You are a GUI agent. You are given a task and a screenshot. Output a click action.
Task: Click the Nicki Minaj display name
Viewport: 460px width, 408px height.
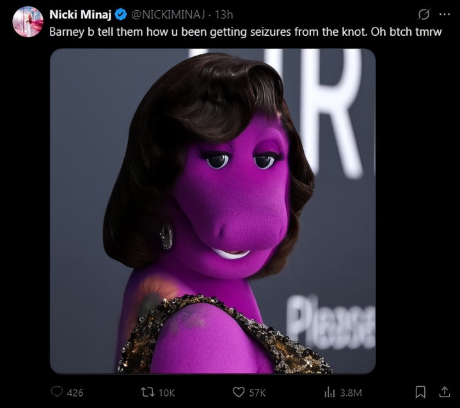tap(80, 15)
